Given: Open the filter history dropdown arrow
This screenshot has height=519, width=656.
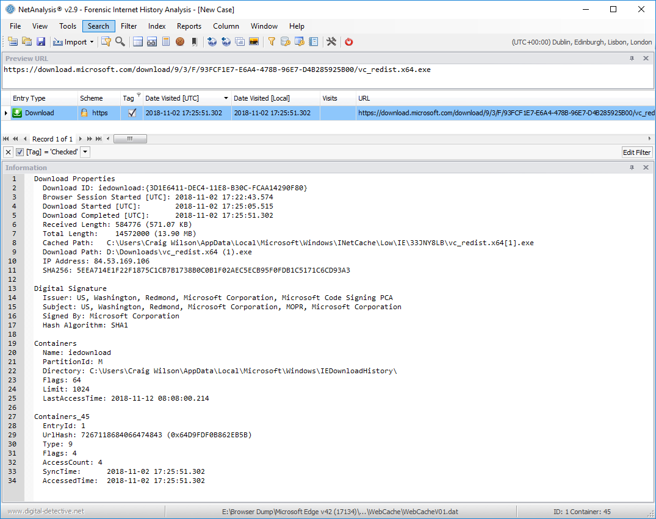Looking at the screenshot, I should point(85,152).
